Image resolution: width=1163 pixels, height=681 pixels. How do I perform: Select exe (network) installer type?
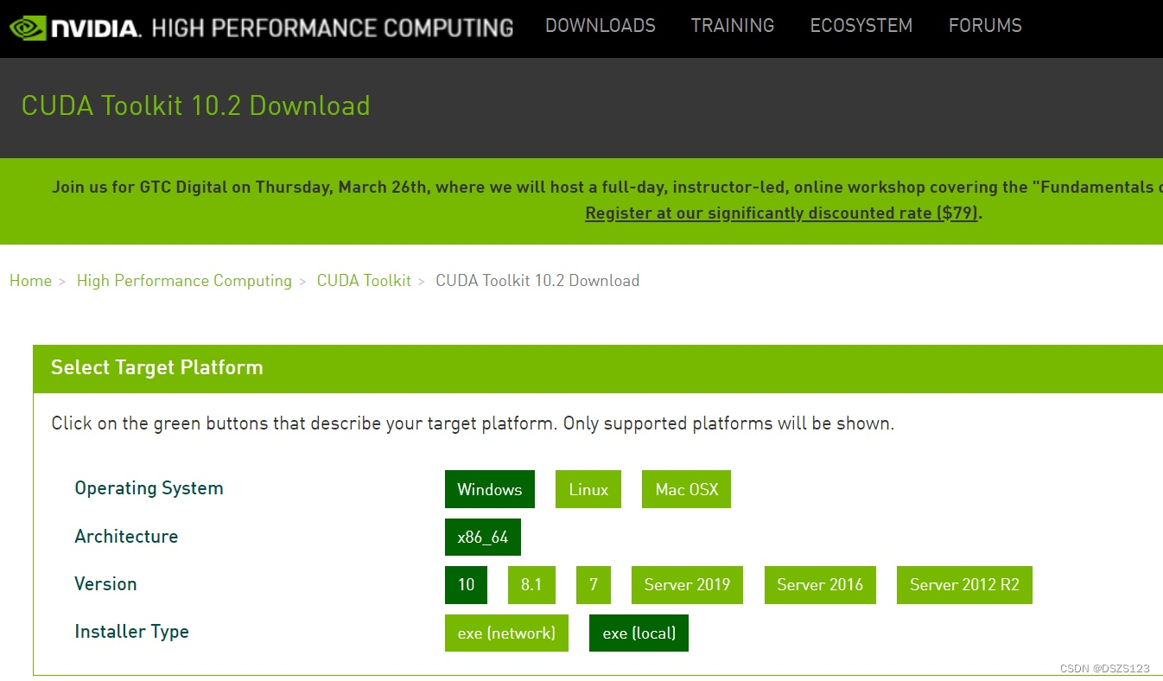coord(506,633)
